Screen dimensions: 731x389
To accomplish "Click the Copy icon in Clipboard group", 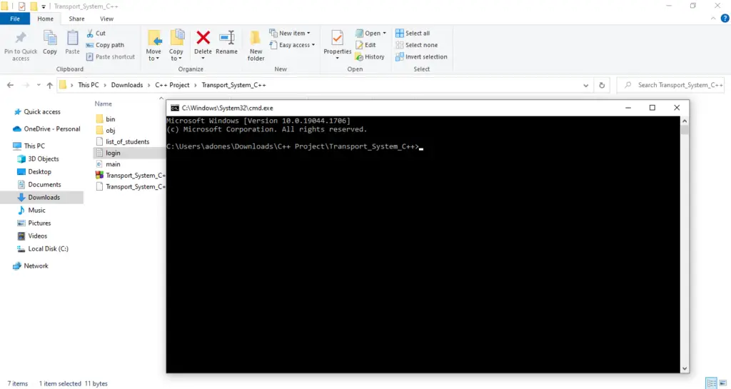I will (50, 39).
